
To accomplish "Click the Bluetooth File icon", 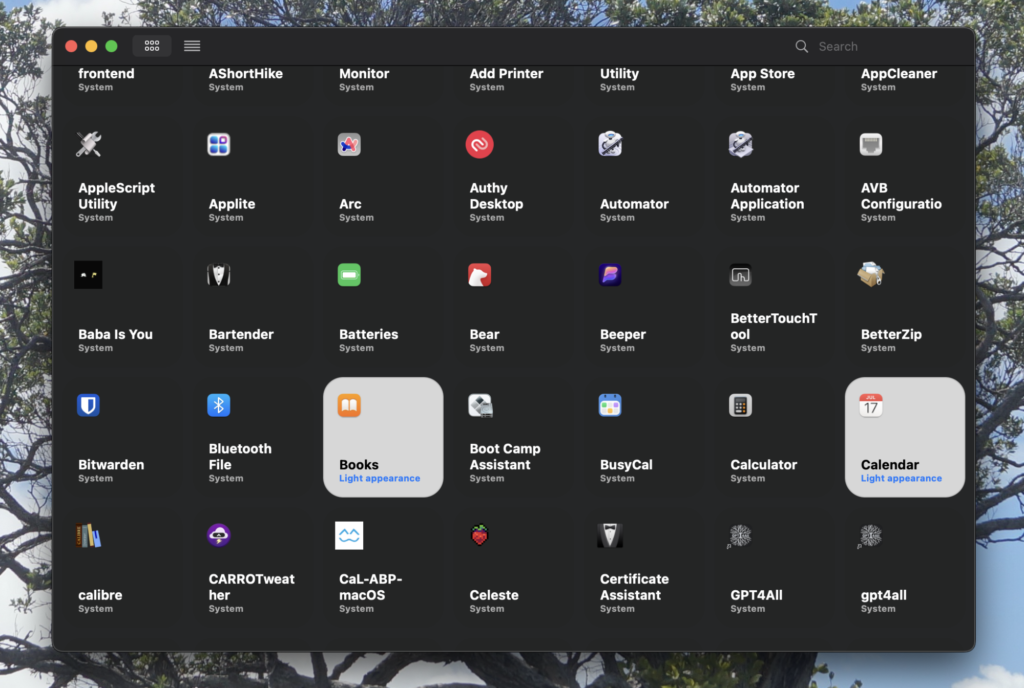I will pyautogui.click(x=218, y=405).
